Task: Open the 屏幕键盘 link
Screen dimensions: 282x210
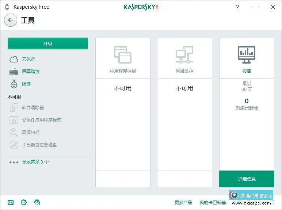Action: [31, 71]
